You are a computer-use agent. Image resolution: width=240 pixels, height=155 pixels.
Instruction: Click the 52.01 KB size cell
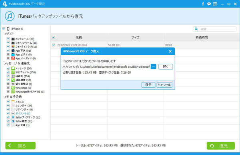coord(114,45)
